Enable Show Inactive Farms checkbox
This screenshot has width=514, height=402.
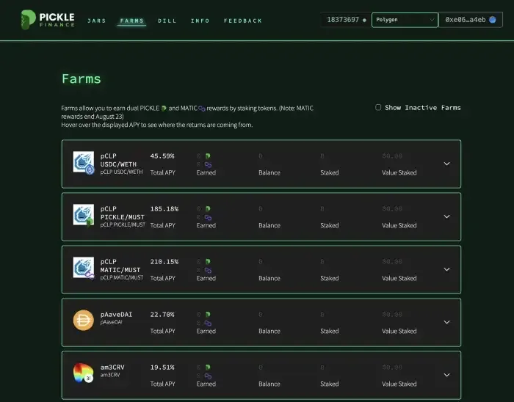[x=378, y=107]
